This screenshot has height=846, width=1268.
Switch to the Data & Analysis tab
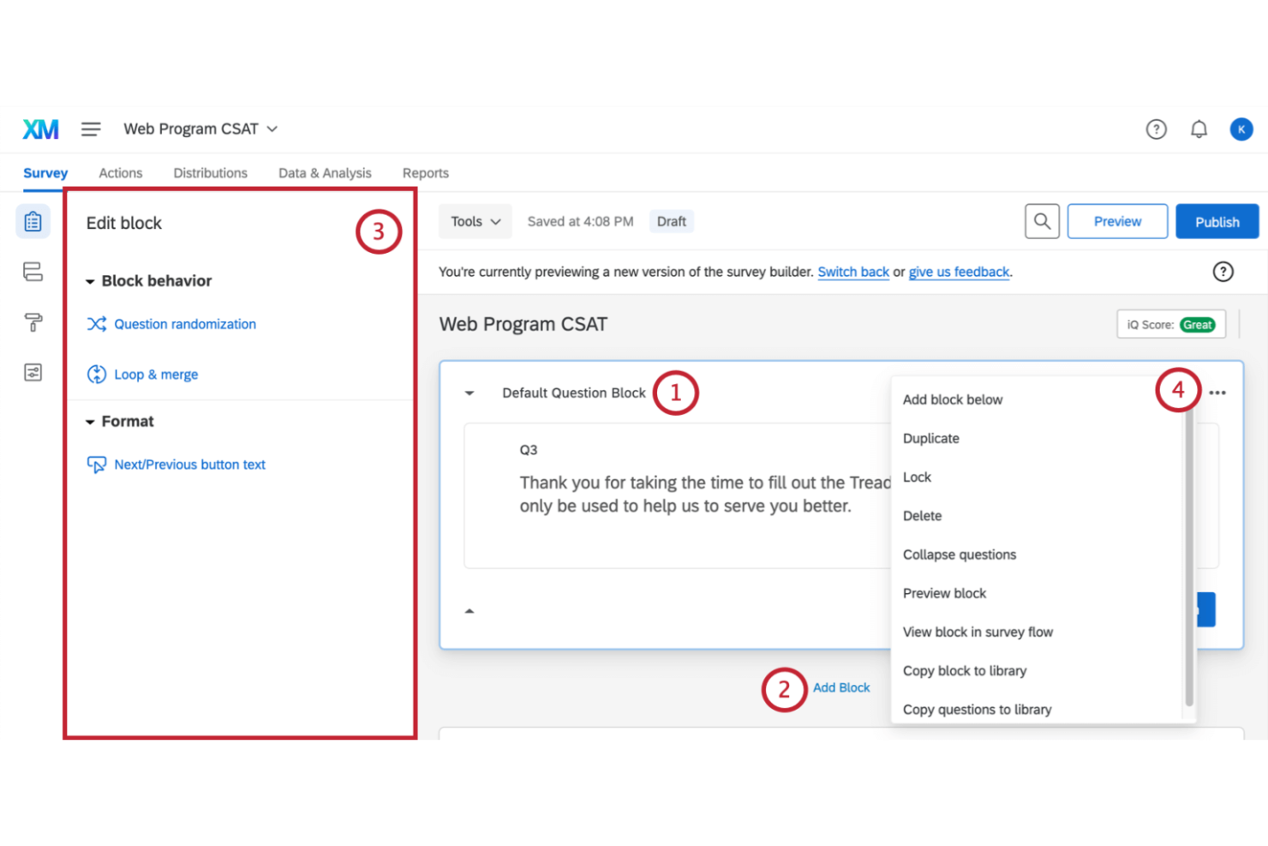tap(324, 172)
